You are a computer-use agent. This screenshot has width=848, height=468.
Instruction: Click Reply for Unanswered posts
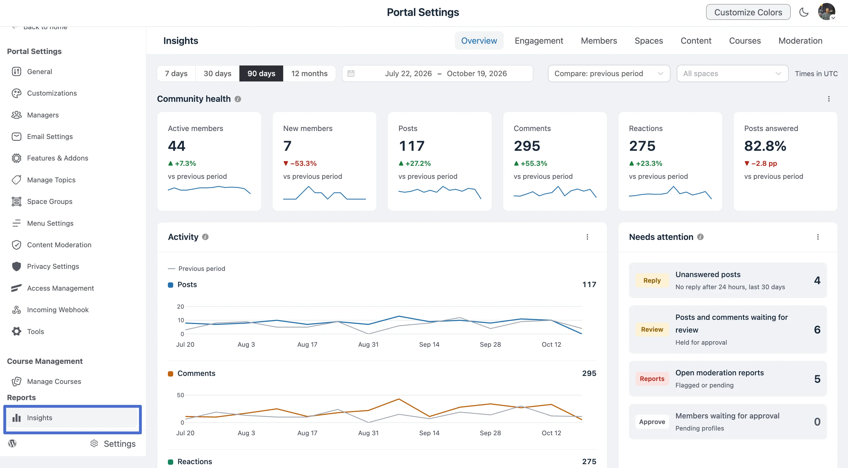pos(652,280)
